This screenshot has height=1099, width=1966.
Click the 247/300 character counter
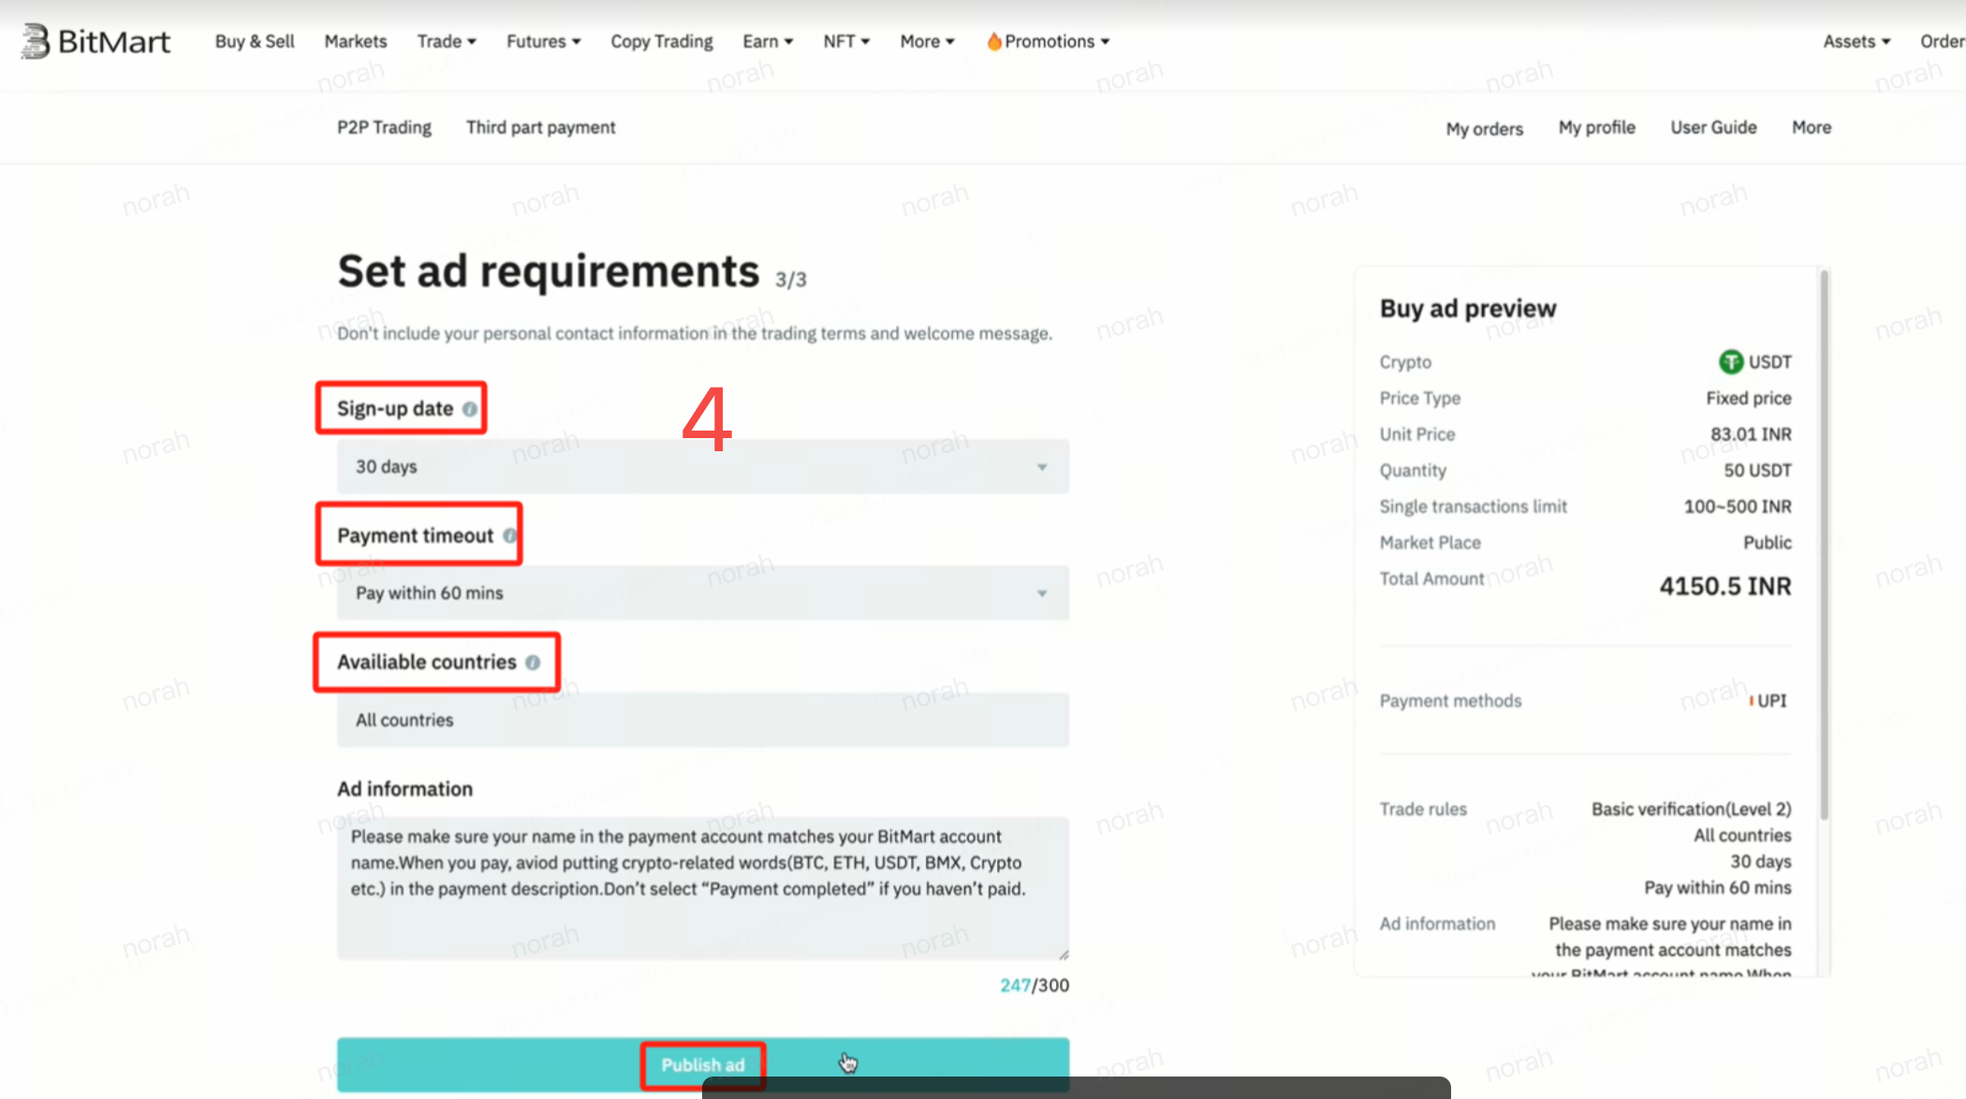pos(1034,986)
